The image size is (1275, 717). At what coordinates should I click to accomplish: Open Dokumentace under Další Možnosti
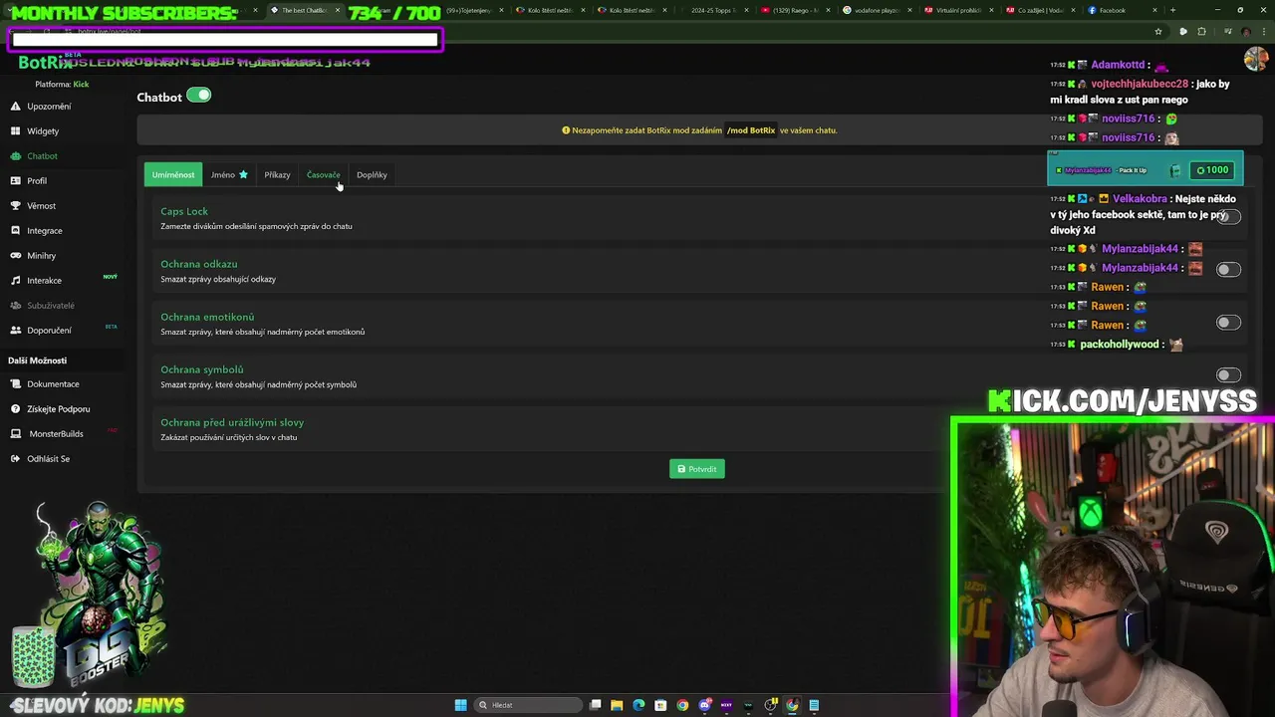tap(46, 384)
